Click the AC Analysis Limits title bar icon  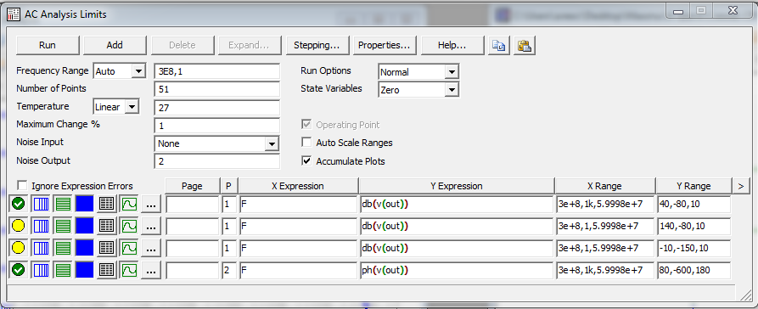pos(14,14)
